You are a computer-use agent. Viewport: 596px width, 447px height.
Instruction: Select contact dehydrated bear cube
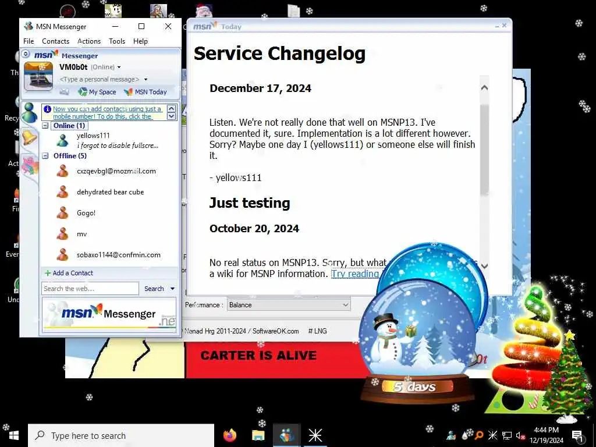(110, 192)
